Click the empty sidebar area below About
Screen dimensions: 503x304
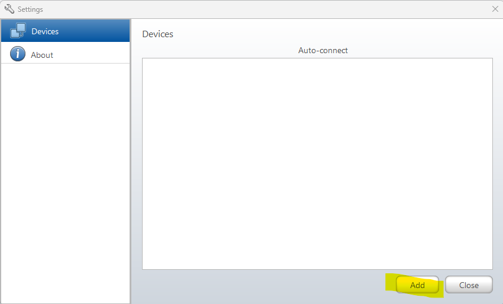pyautogui.click(x=65, y=177)
